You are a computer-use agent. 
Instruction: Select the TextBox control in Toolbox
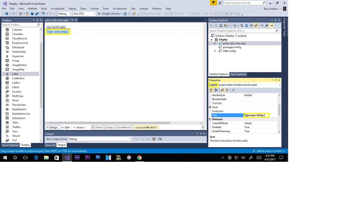16,127
